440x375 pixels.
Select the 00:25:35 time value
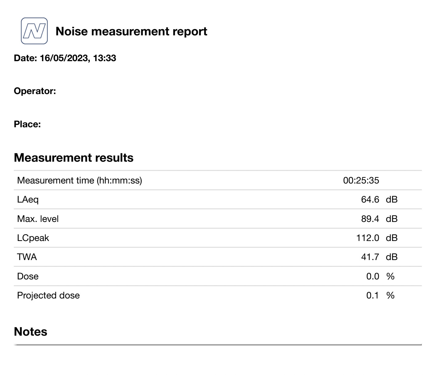pos(361,180)
